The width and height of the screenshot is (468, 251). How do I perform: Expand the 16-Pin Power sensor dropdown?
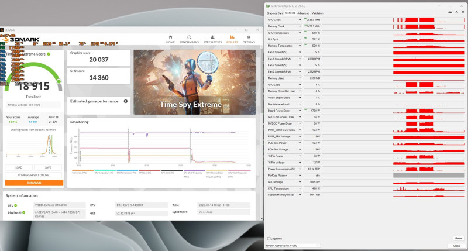tap(300, 156)
